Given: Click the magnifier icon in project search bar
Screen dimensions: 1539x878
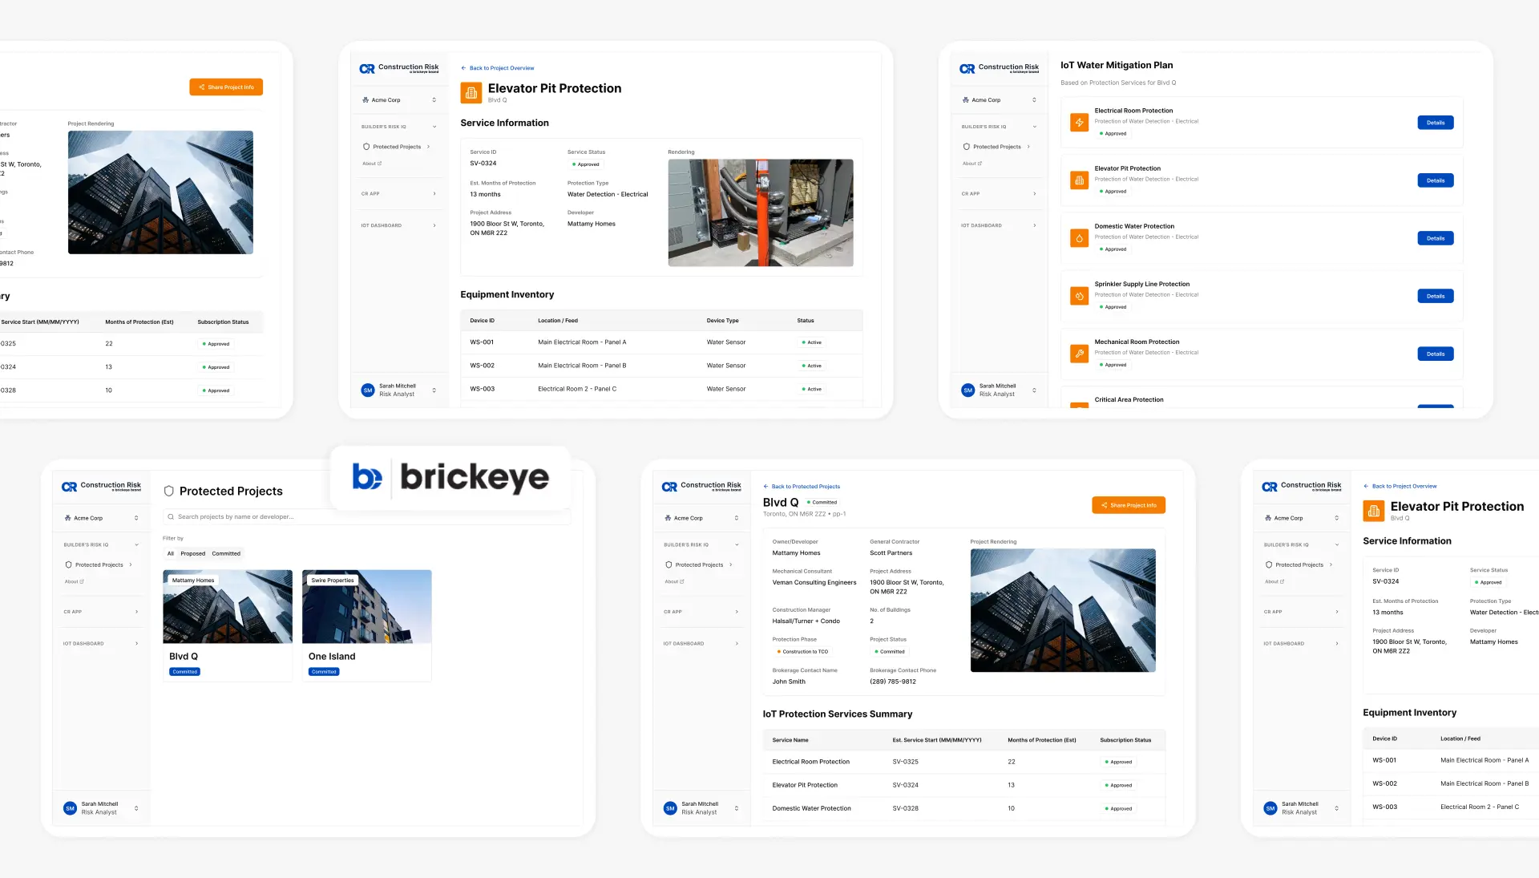Looking at the screenshot, I should (x=171, y=517).
